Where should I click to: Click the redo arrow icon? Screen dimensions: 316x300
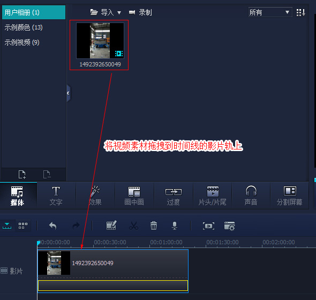point(76,226)
